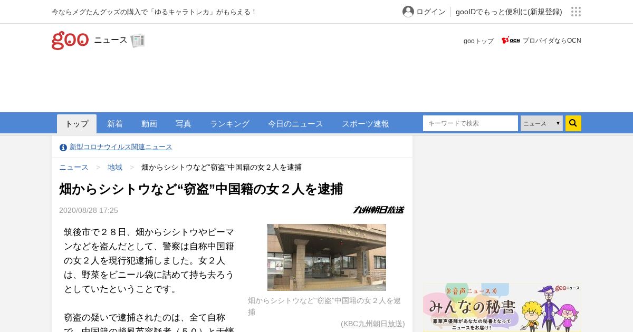
Task: Switch to the 新着 tab
Action: pos(115,124)
